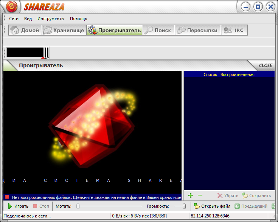Click the 82.114.250.128:6346 address

210,216
